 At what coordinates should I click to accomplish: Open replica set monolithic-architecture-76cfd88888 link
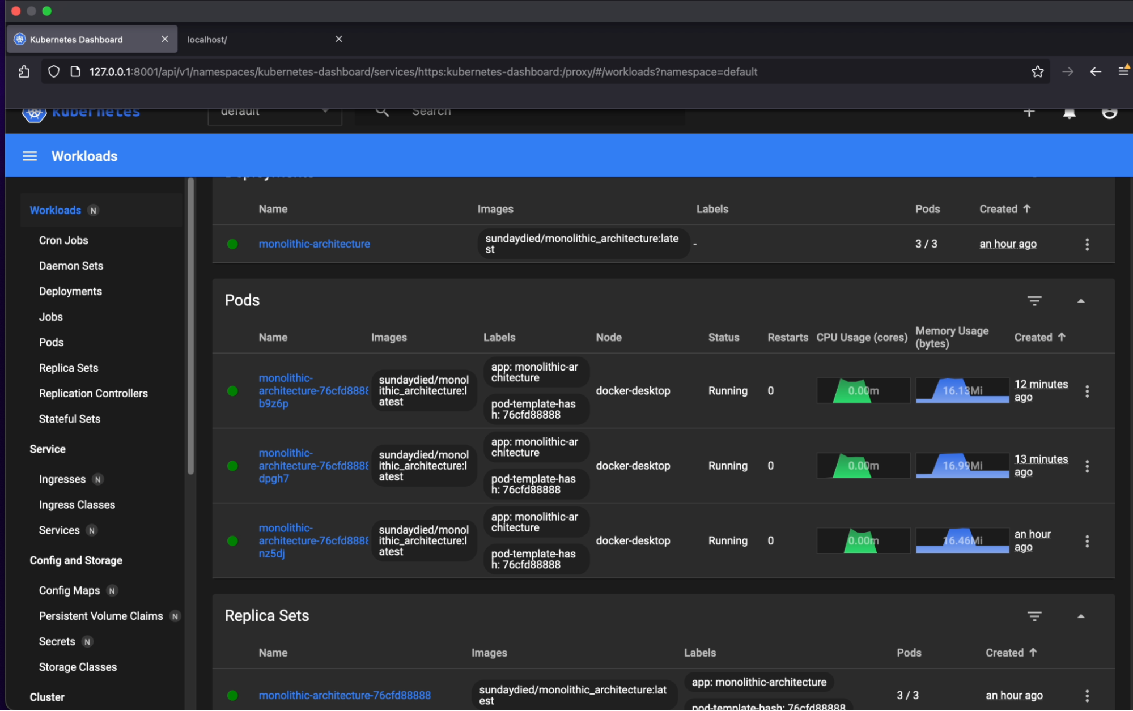coord(345,695)
